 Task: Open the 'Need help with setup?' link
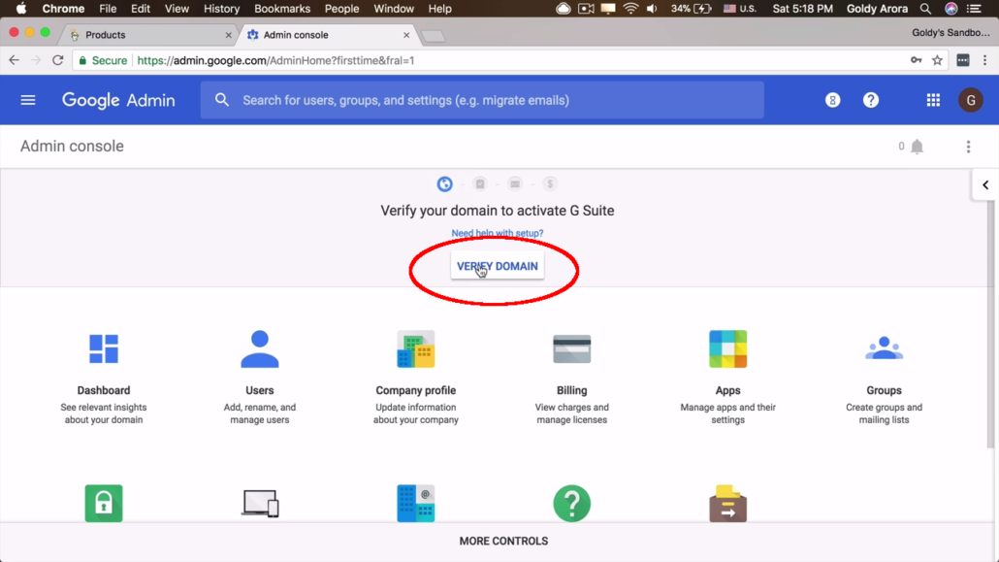click(x=497, y=234)
